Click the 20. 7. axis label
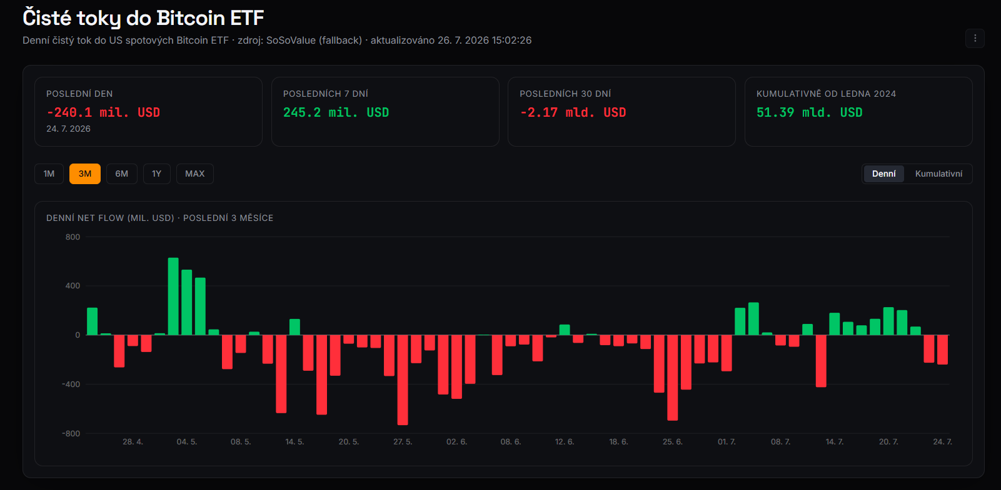Viewport: 1001px width, 490px height. click(x=888, y=441)
